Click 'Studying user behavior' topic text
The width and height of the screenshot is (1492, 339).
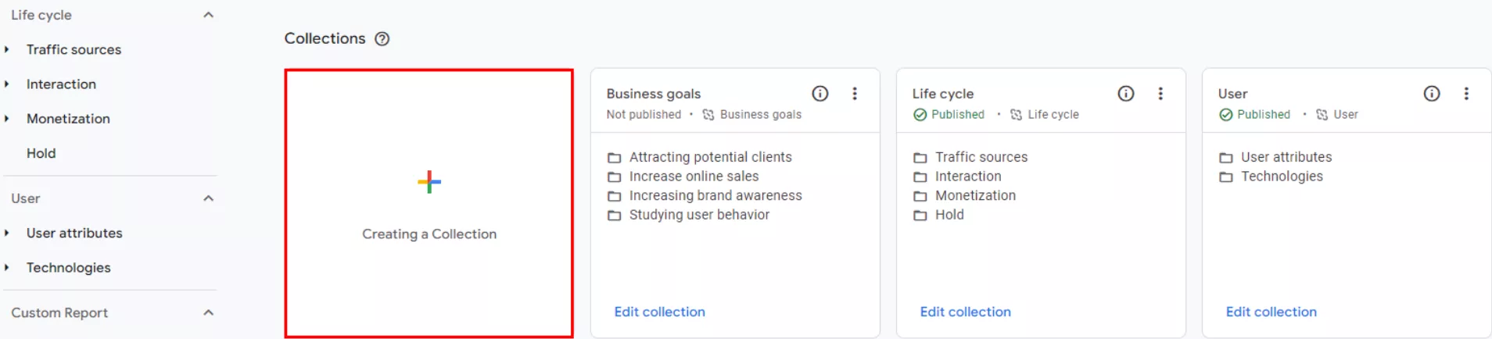click(700, 215)
